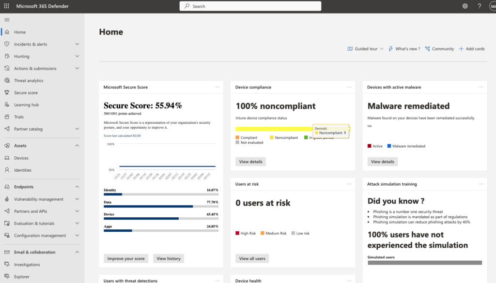Expand the Partner catalog chevron
The image size is (496, 283).
click(x=77, y=129)
